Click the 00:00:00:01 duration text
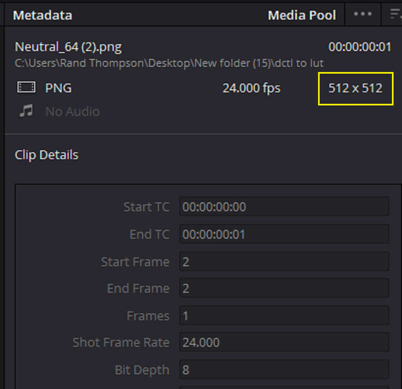402x389 pixels. pyautogui.click(x=360, y=47)
